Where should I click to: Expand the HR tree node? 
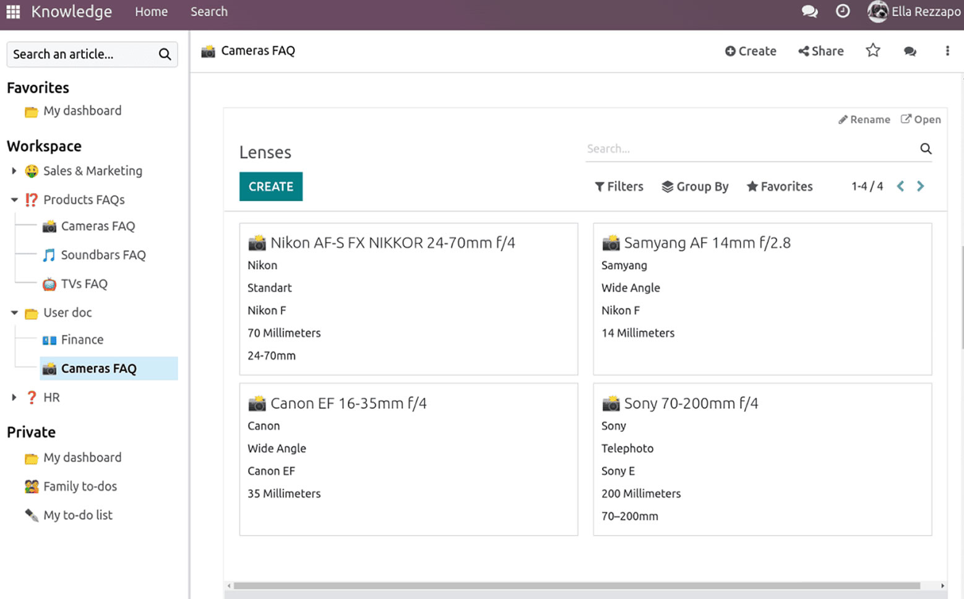tap(14, 397)
